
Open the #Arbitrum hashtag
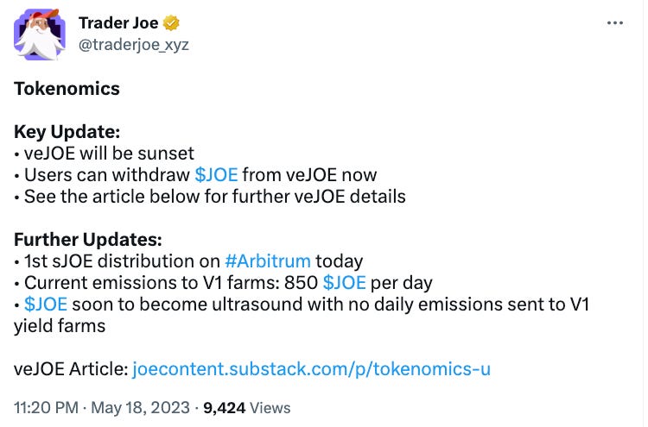click(x=267, y=261)
